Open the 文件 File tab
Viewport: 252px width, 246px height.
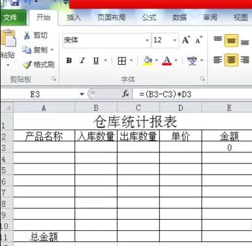(x=13, y=18)
